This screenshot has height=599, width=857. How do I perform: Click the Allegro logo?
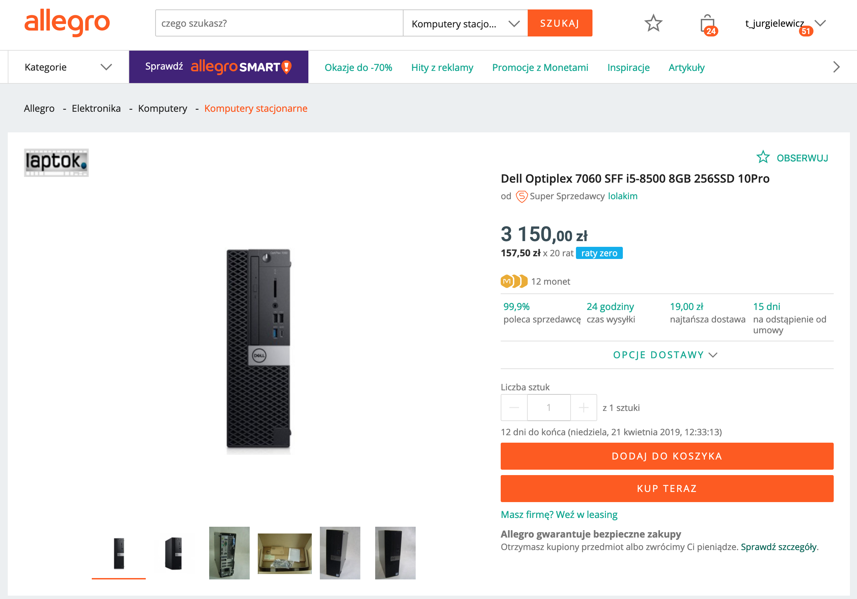(67, 23)
